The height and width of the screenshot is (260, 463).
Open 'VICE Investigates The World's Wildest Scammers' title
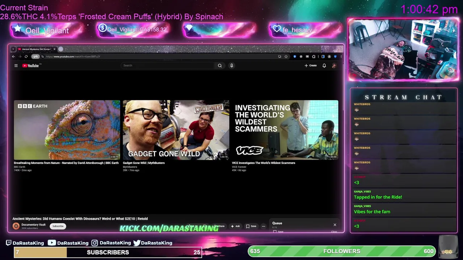(263, 163)
